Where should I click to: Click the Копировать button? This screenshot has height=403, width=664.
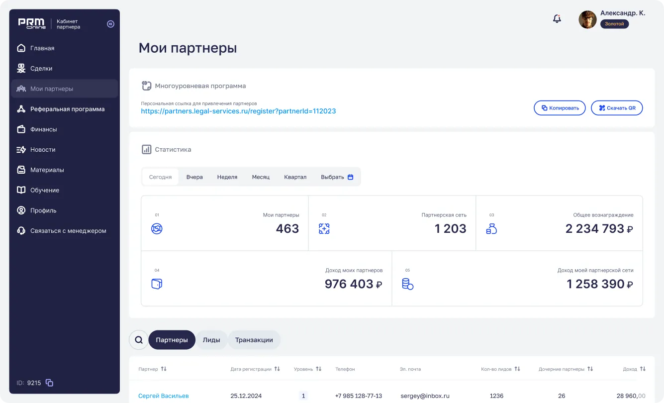coord(560,108)
